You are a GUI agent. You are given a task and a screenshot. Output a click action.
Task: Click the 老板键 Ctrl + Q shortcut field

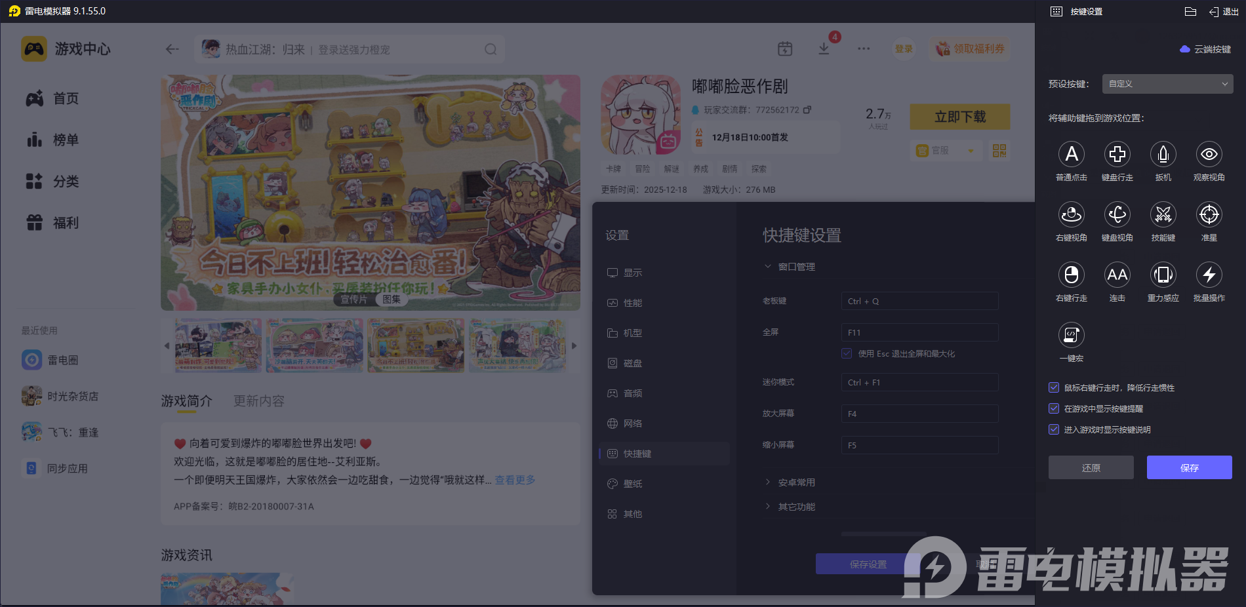coord(919,301)
